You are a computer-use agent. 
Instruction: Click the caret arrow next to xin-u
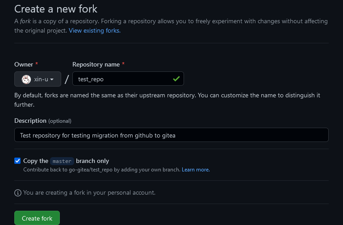click(52, 79)
